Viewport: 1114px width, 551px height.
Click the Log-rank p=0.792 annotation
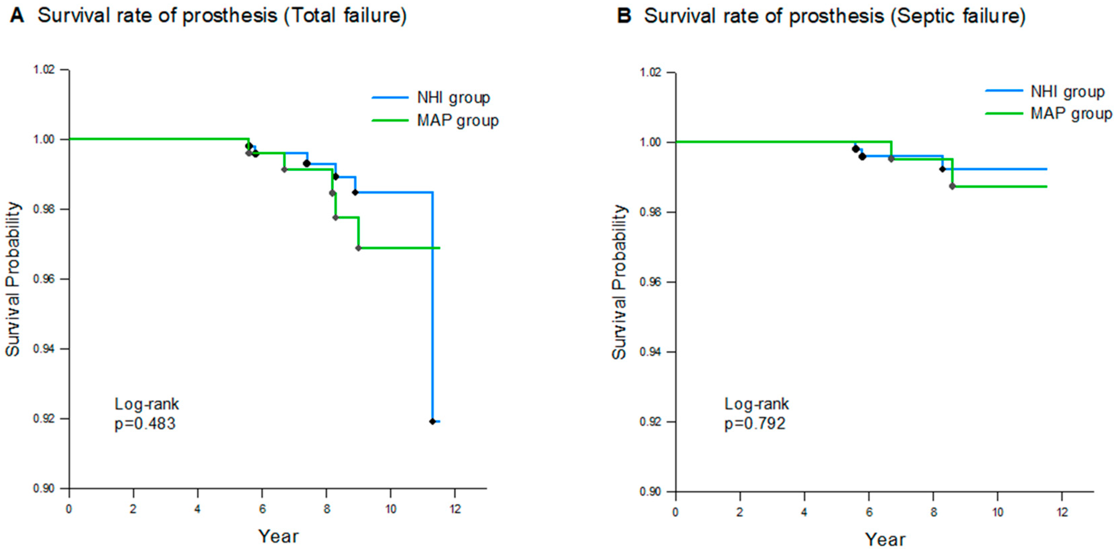756,414
